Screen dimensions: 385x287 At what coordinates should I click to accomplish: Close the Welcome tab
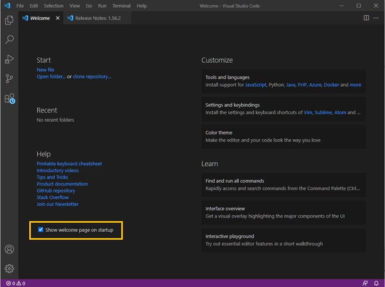pyautogui.click(x=58, y=18)
